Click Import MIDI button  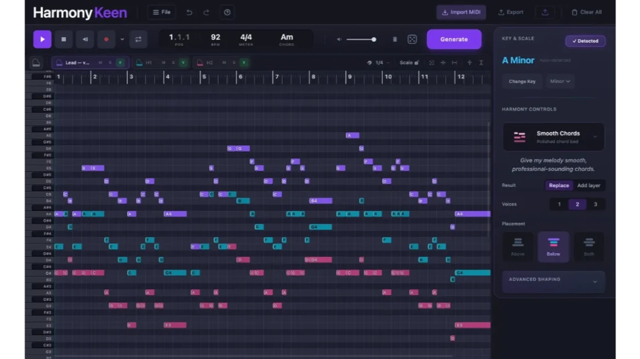pos(461,12)
